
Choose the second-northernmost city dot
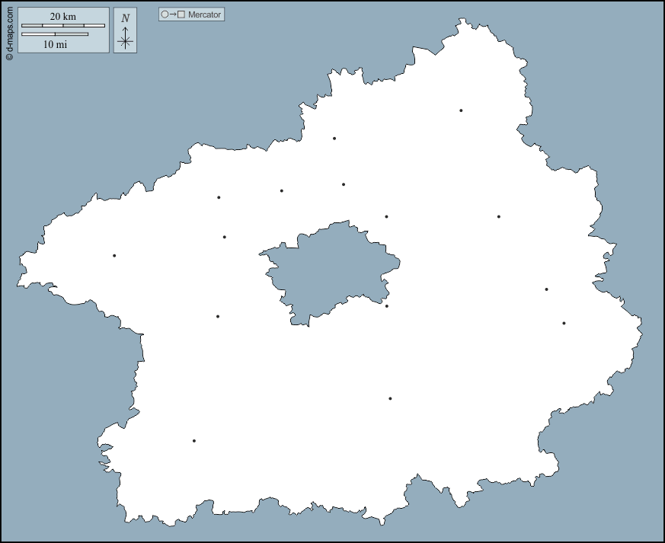pyautogui.click(x=334, y=139)
